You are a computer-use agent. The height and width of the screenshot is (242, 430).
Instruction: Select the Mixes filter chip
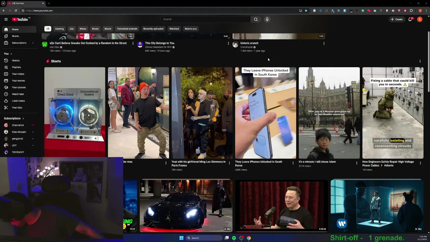coord(83,29)
